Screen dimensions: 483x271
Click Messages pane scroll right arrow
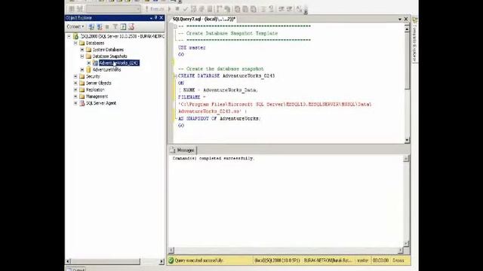(400, 251)
